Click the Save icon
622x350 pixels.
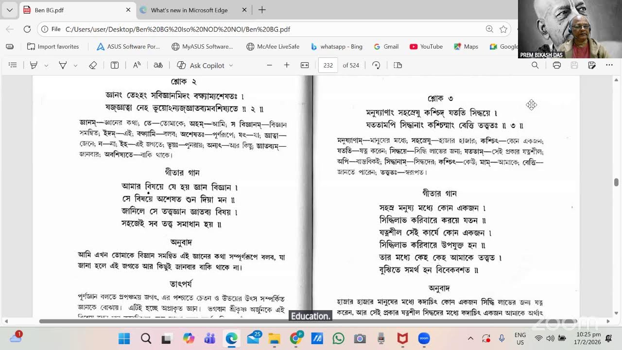tap(574, 65)
